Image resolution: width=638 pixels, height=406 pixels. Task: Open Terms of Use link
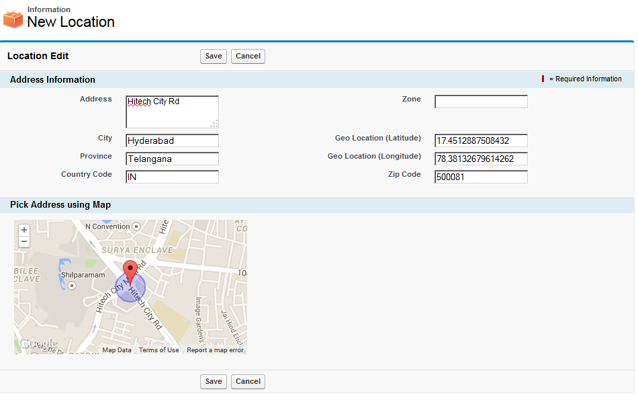tap(158, 350)
